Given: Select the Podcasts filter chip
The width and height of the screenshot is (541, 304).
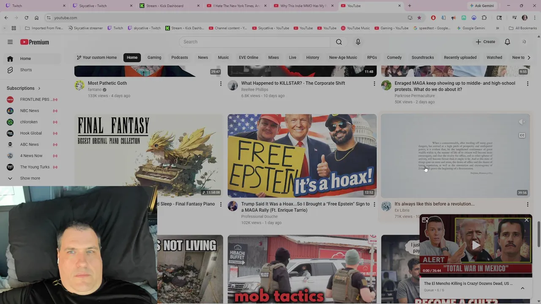Looking at the screenshot, I should tap(180, 57).
